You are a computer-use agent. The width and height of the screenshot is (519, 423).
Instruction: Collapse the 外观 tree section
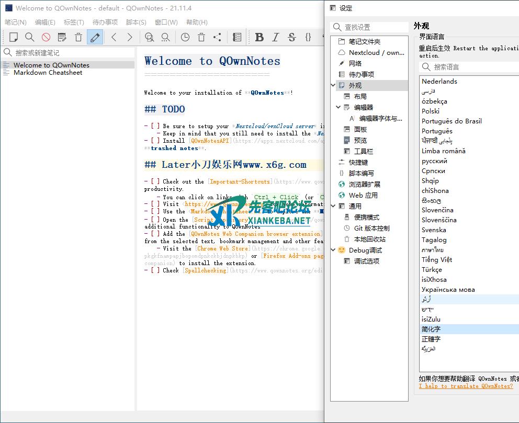[x=333, y=85]
